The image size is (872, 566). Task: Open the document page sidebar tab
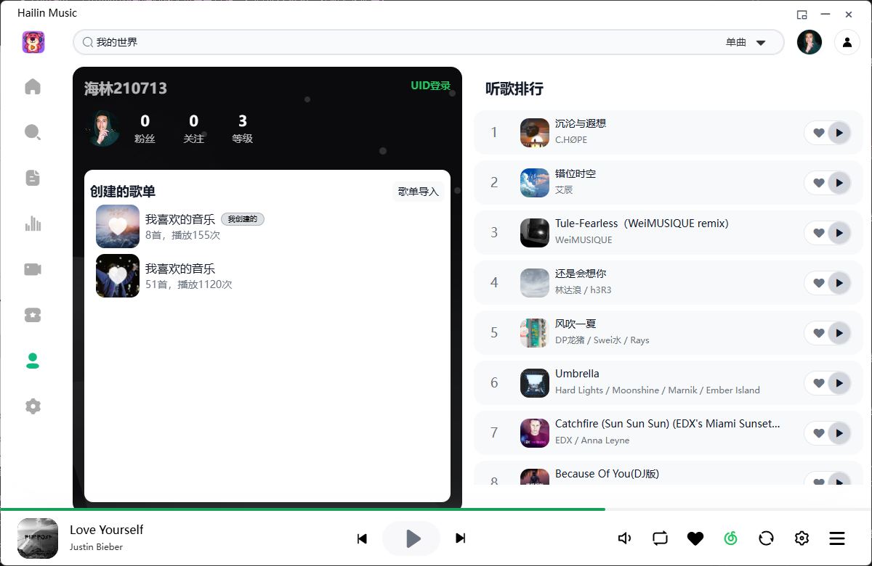tap(33, 178)
